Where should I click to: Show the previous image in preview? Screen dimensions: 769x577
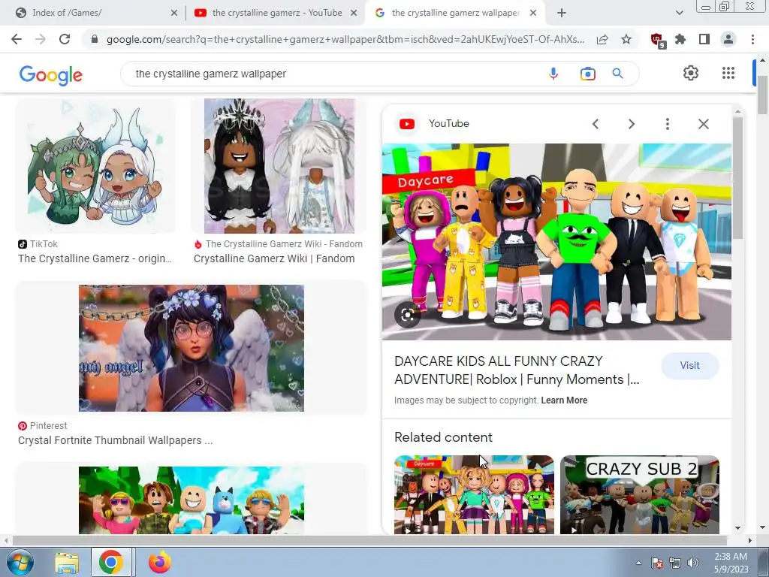point(596,124)
